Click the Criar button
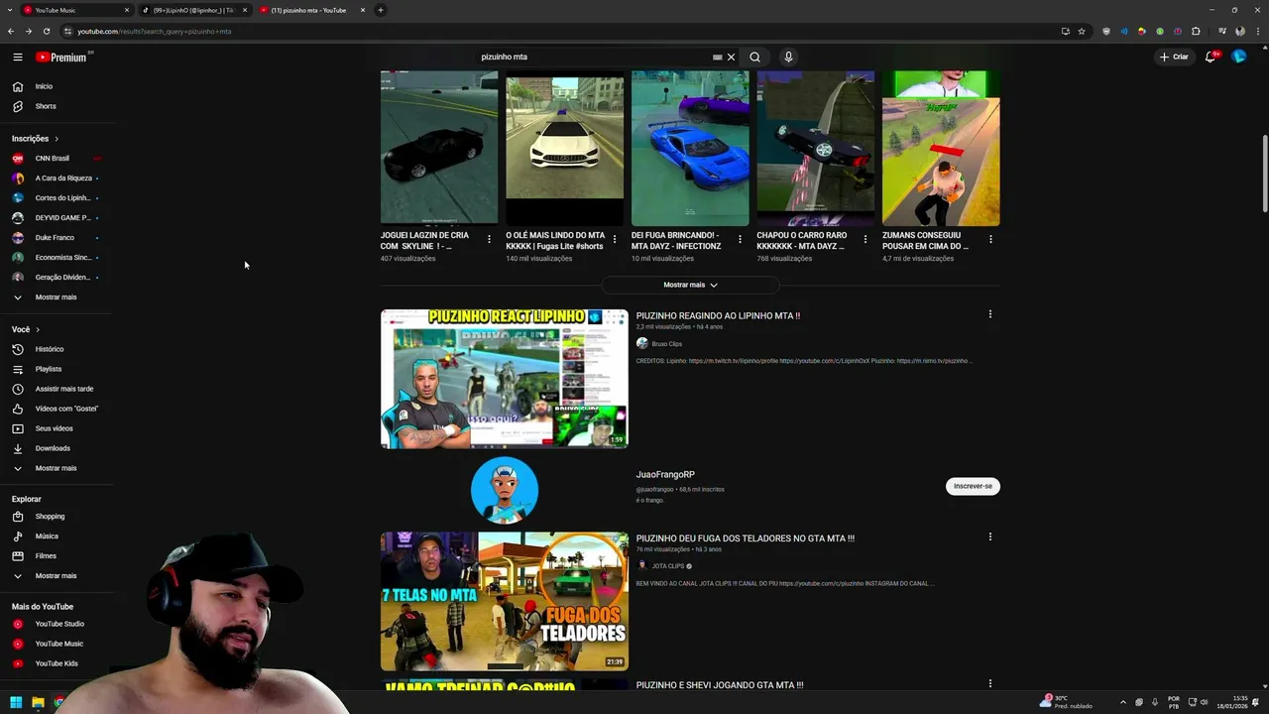 coord(1174,57)
